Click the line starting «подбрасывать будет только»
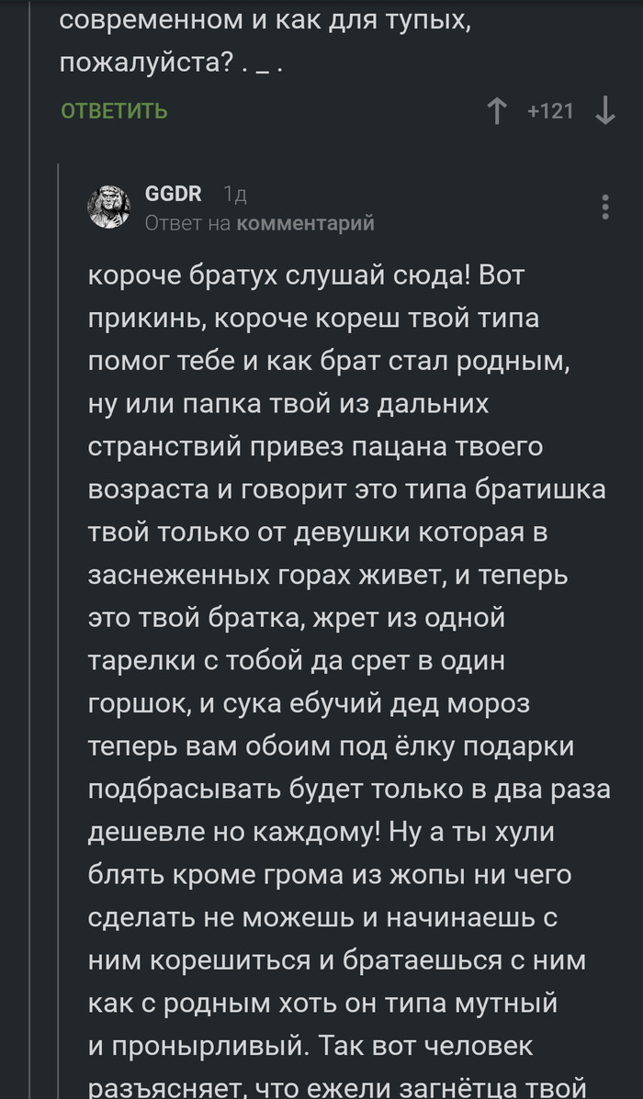643x1099 pixels. (x=349, y=790)
